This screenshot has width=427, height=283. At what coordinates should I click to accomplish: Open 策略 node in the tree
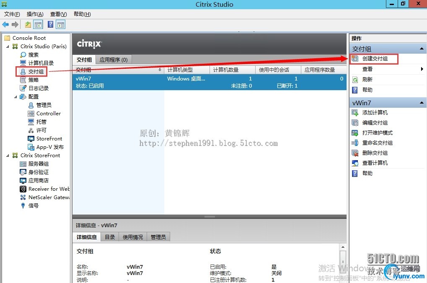pos(33,80)
